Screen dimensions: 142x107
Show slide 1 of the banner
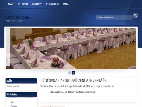click(x=69, y=73)
